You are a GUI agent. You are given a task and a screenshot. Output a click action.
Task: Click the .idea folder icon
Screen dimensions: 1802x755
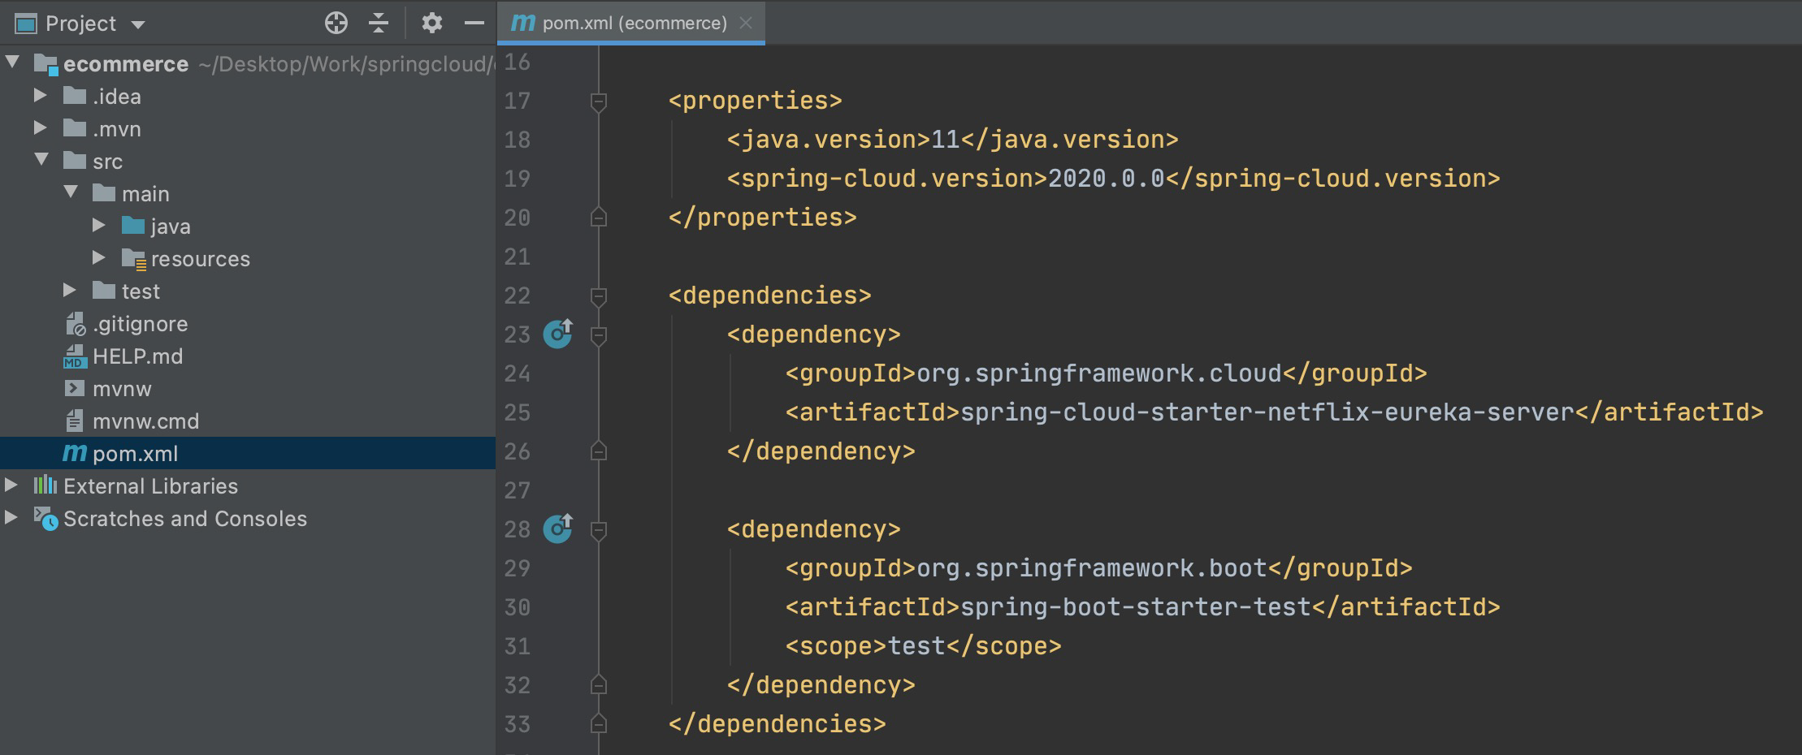click(75, 96)
